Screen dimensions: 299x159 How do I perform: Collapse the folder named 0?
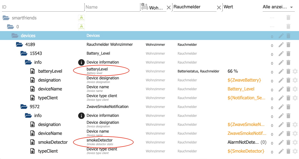pos(11,27)
